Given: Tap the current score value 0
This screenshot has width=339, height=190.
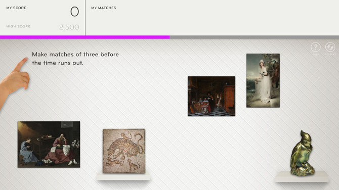Looking at the screenshot, I should coord(74,12).
